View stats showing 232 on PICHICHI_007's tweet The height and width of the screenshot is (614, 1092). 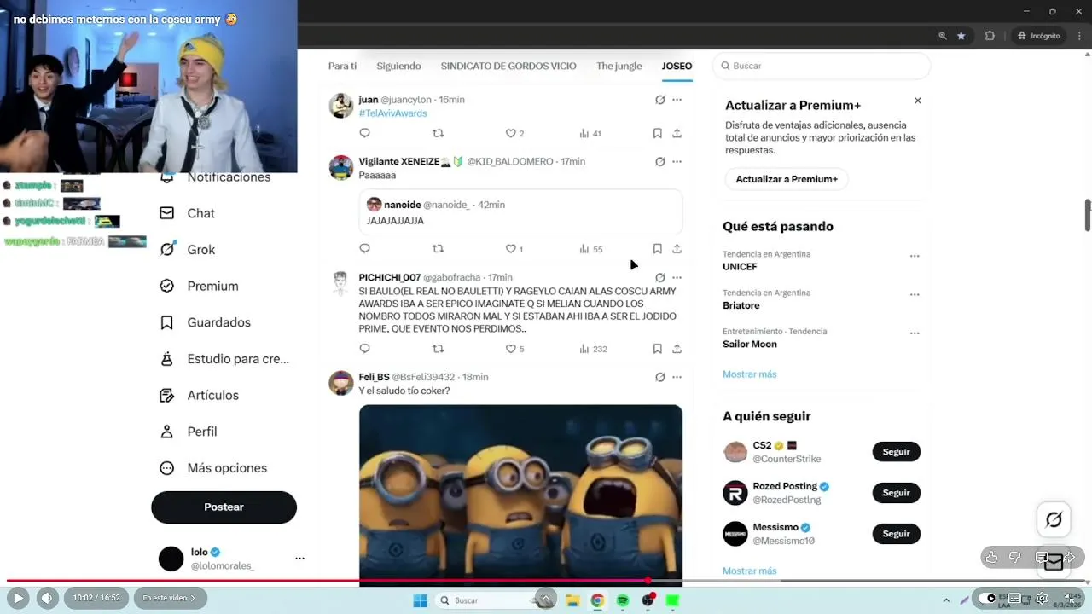point(593,349)
